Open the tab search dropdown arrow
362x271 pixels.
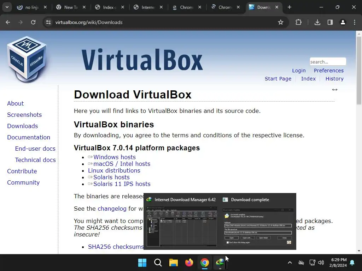click(x=7, y=7)
